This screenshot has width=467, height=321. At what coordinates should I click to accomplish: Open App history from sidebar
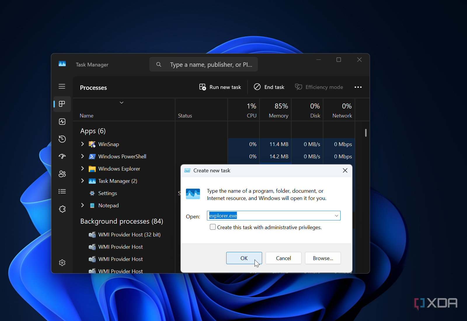(x=62, y=139)
